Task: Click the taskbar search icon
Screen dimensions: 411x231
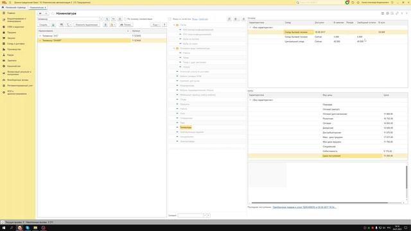Action: (12, 228)
